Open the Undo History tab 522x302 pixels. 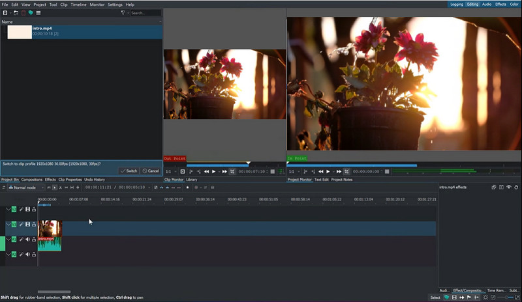tap(94, 180)
